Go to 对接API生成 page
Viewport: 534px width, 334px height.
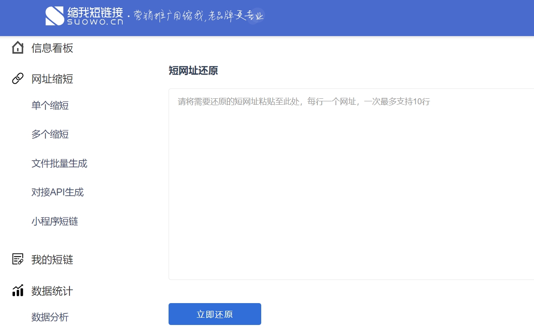[57, 192]
